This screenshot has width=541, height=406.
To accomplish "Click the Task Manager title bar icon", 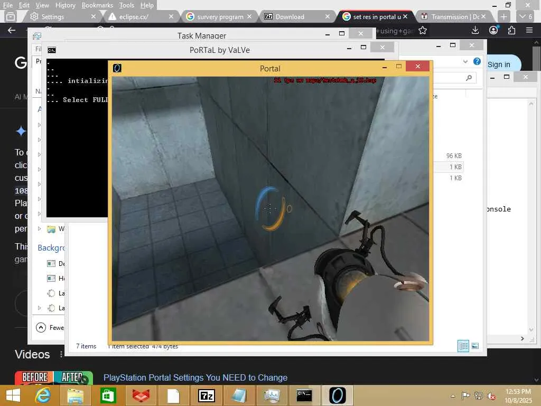I will point(37,36).
